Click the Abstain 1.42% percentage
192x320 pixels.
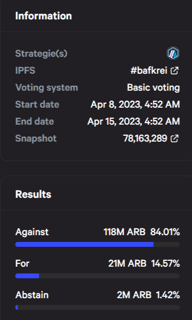pyautogui.click(x=168, y=295)
